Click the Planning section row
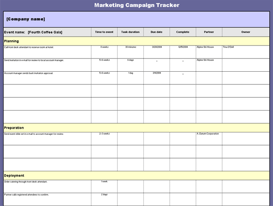The height and width of the screenshot is (206, 273). (x=136, y=41)
